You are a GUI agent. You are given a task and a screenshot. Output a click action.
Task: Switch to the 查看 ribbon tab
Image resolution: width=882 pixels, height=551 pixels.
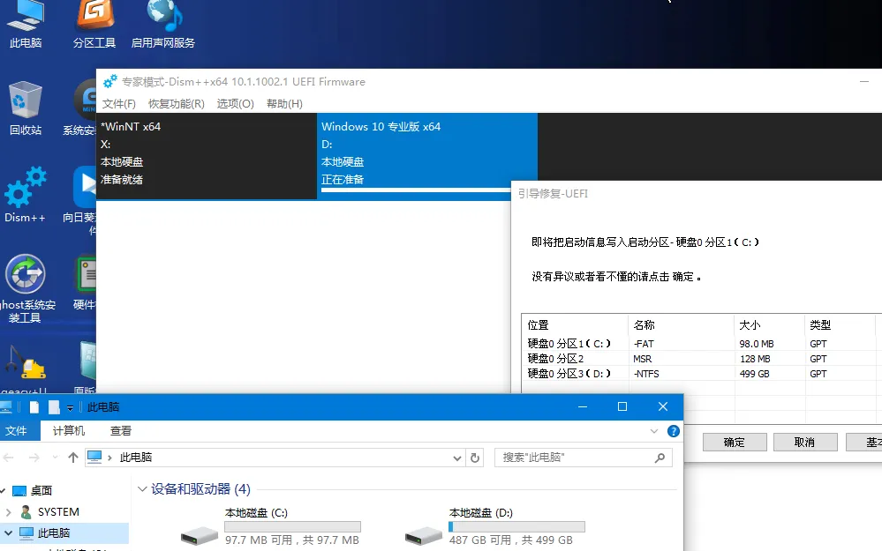[120, 431]
